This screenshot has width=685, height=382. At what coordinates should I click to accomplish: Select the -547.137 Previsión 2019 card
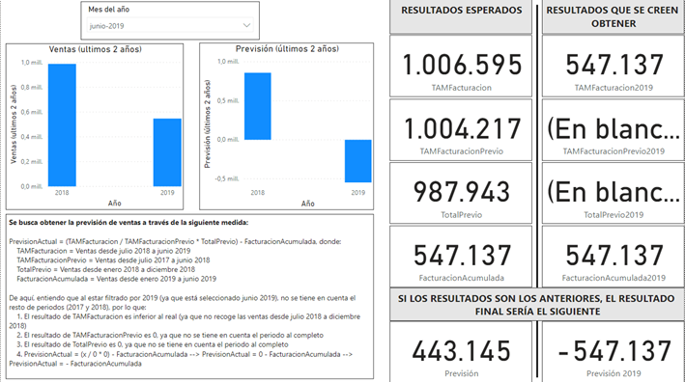click(614, 352)
